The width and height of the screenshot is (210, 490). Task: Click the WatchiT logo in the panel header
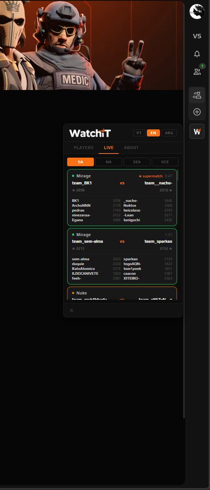click(x=90, y=133)
